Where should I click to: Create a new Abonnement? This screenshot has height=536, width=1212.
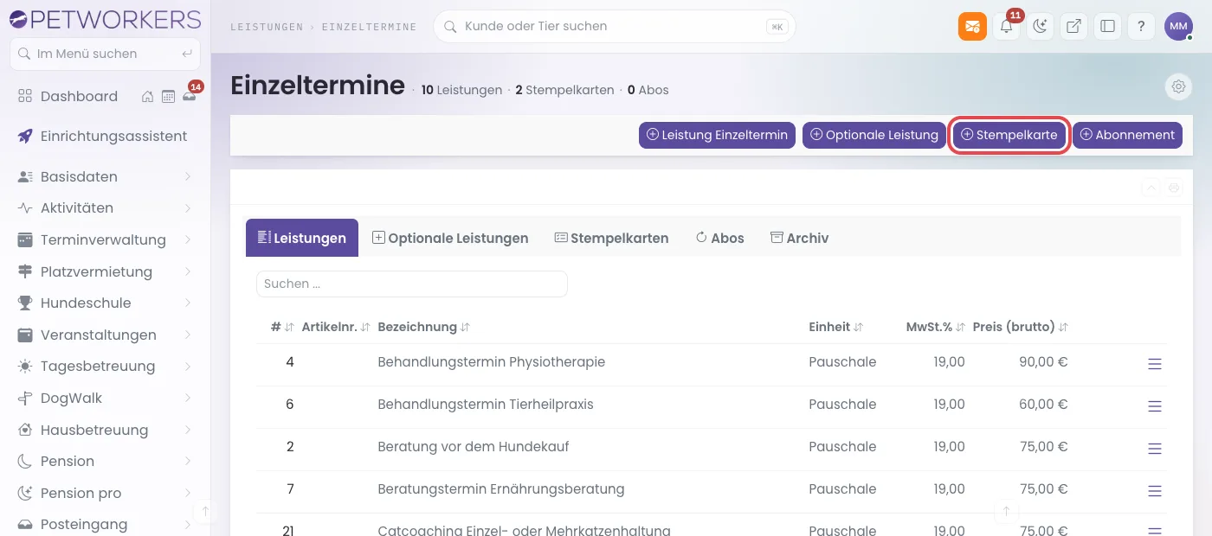1127,135
